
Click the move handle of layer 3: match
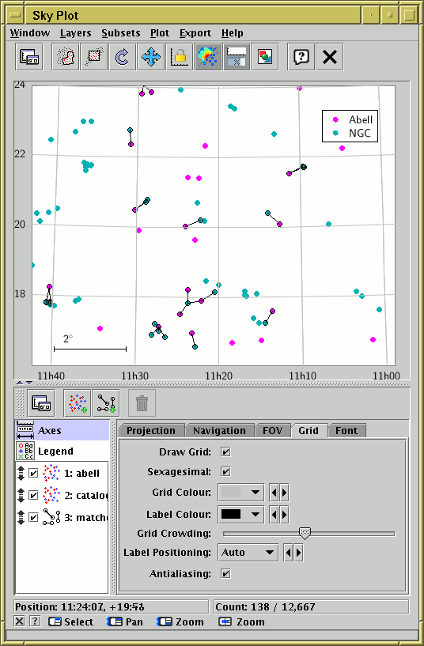(21, 517)
